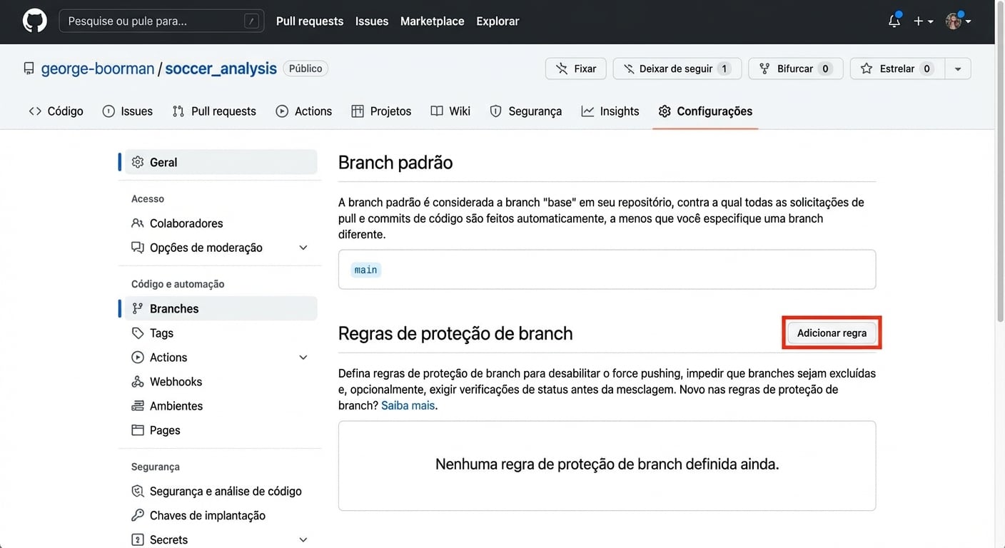Open the plus create-new dropdown
The image size is (1005, 548).
(x=923, y=21)
